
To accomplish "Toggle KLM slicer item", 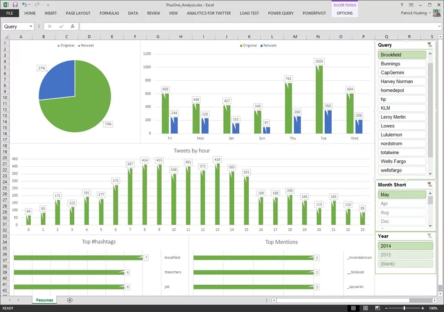I will 402,108.
